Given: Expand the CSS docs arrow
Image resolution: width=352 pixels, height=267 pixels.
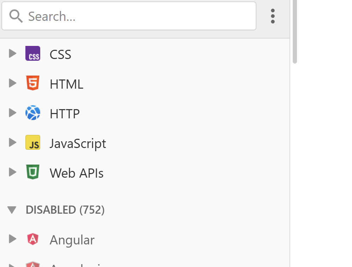Looking at the screenshot, I should tap(12, 53).
